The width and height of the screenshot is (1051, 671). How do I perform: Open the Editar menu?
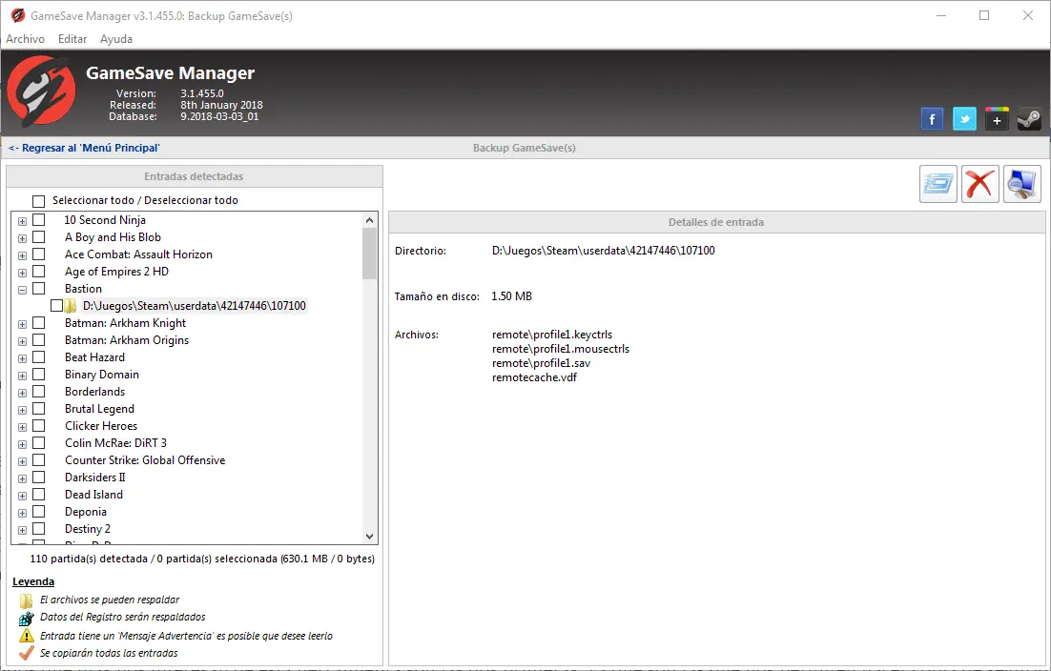coord(72,39)
